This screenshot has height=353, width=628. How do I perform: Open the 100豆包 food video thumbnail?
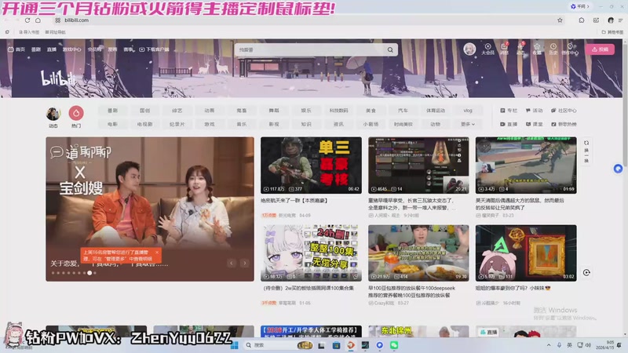click(418, 253)
